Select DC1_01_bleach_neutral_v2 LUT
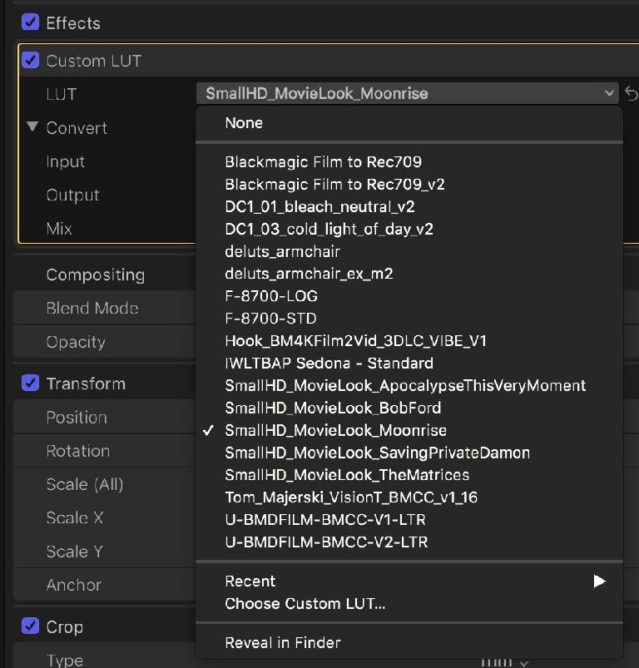 tap(320, 207)
